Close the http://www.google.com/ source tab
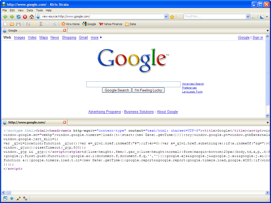This screenshot has height=203, width=271. pos(65,122)
